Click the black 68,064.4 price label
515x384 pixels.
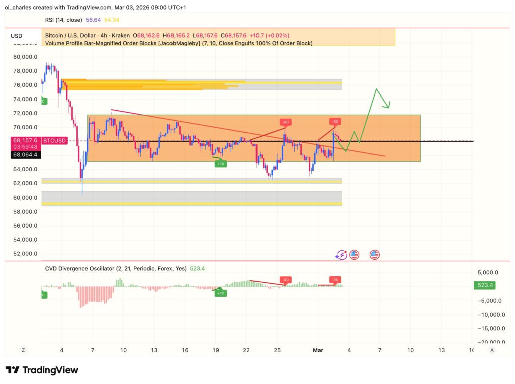coord(26,155)
